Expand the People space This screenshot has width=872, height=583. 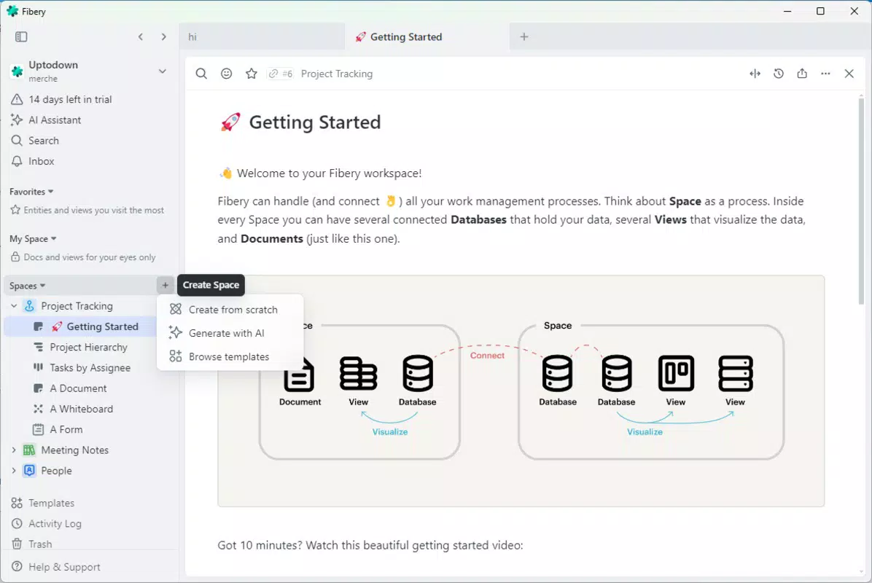[x=14, y=470]
